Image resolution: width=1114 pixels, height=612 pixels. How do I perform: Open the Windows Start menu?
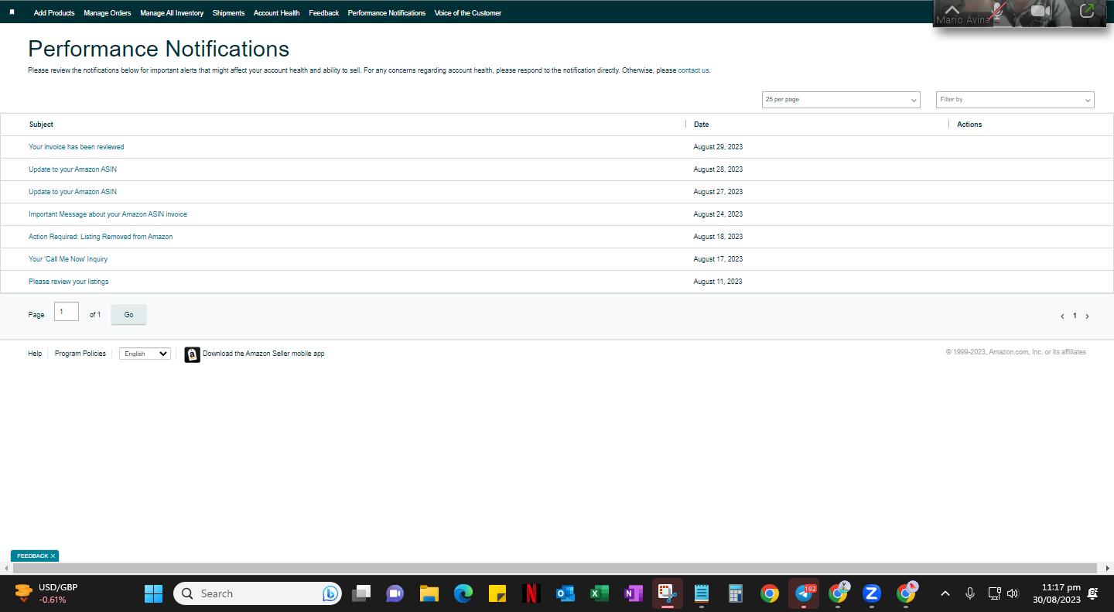coord(153,593)
